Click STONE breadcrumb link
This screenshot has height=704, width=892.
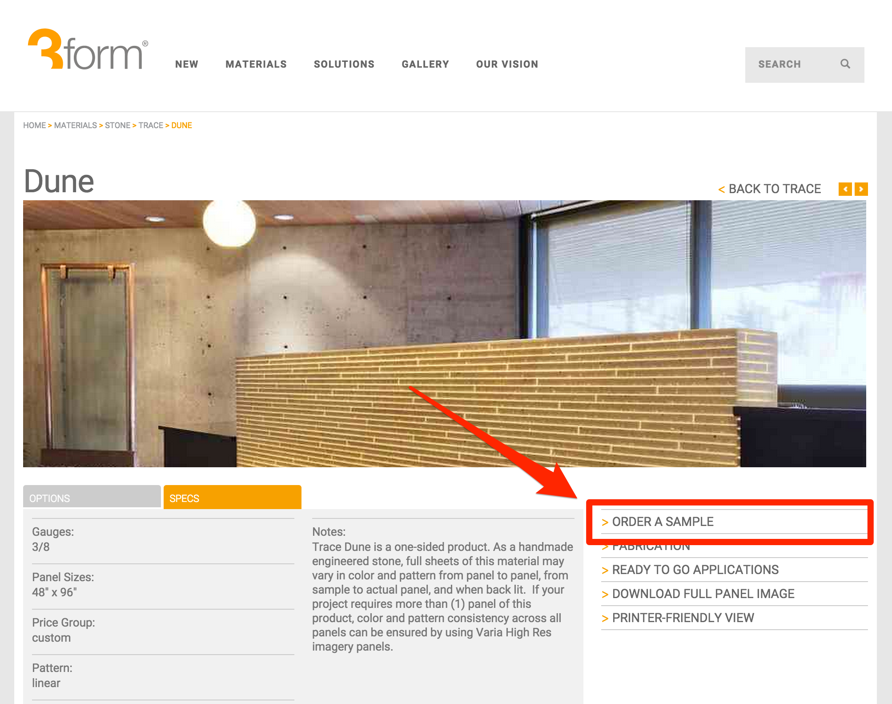[117, 125]
